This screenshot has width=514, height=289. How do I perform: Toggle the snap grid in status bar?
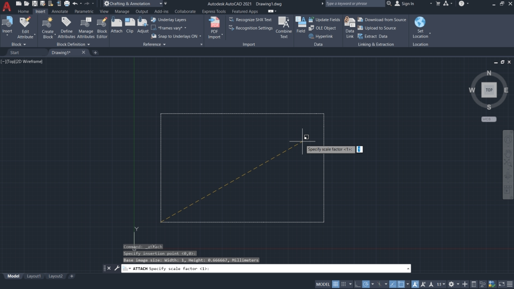point(344,283)
